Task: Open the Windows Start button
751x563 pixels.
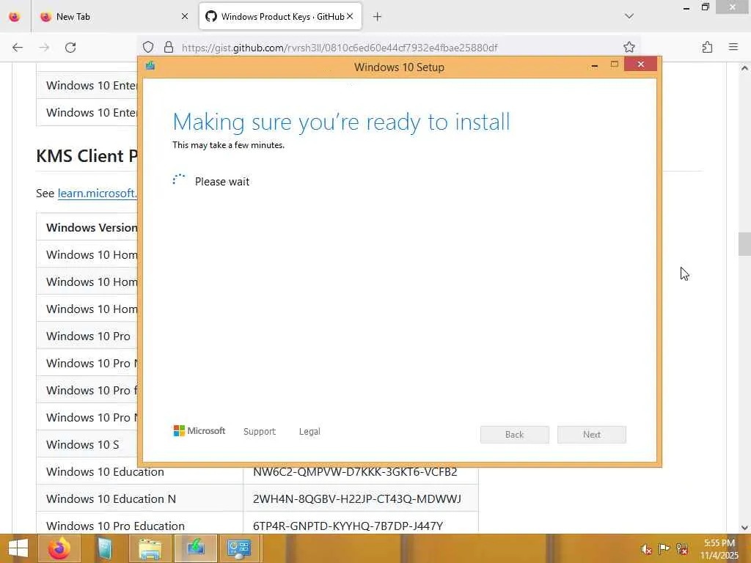Action: click(18, 548)
